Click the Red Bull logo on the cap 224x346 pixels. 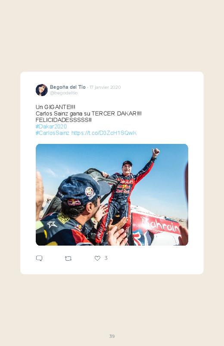(x=74, y=202)
